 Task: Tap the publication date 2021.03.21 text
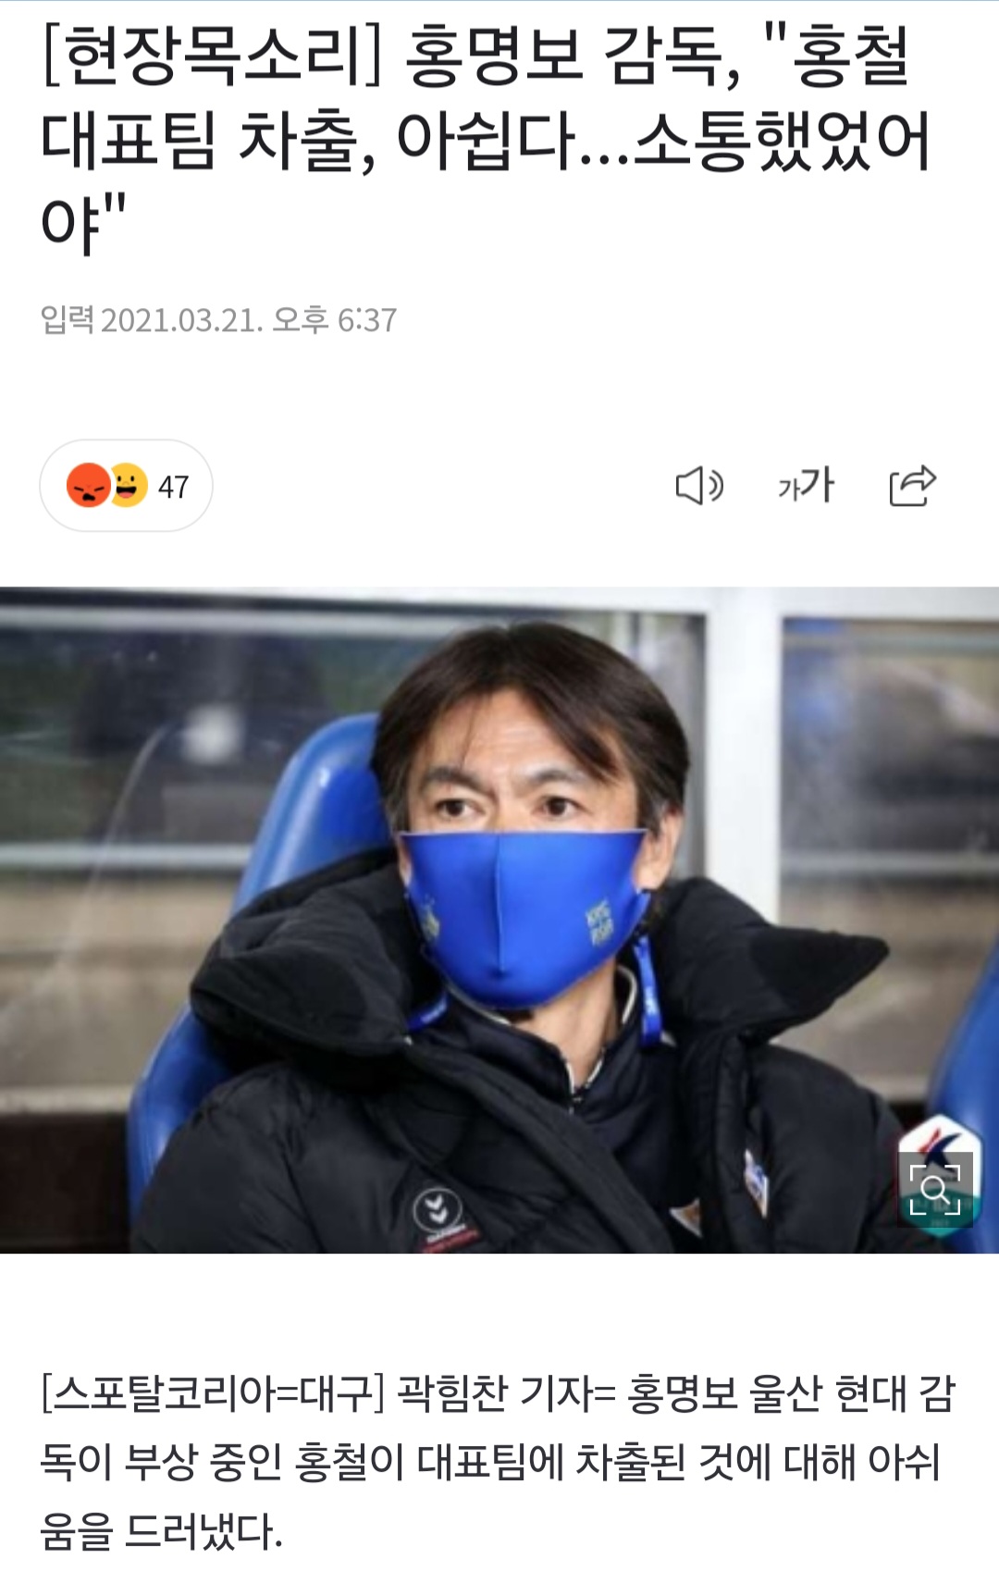tap(181, 320)
